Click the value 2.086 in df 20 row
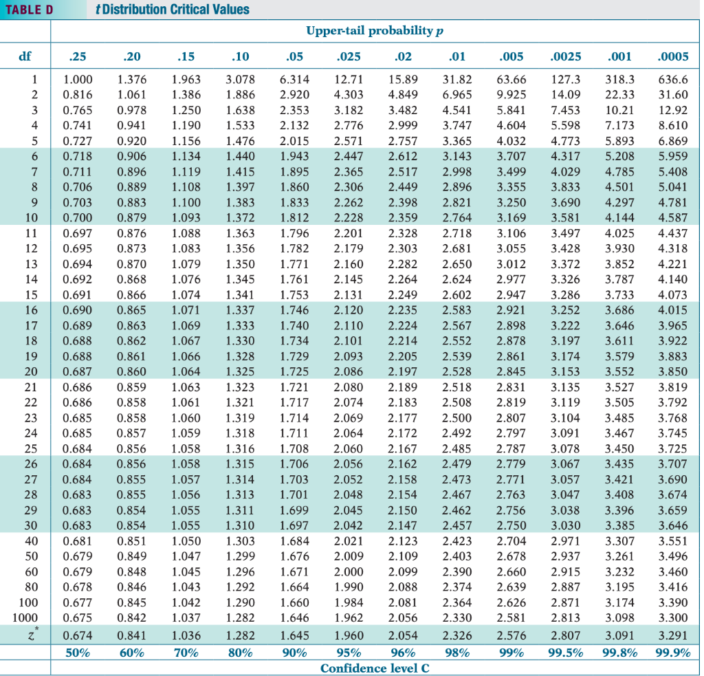Image resolution: width=704 pixels, height=676 pixels. [x=349, y=372]
